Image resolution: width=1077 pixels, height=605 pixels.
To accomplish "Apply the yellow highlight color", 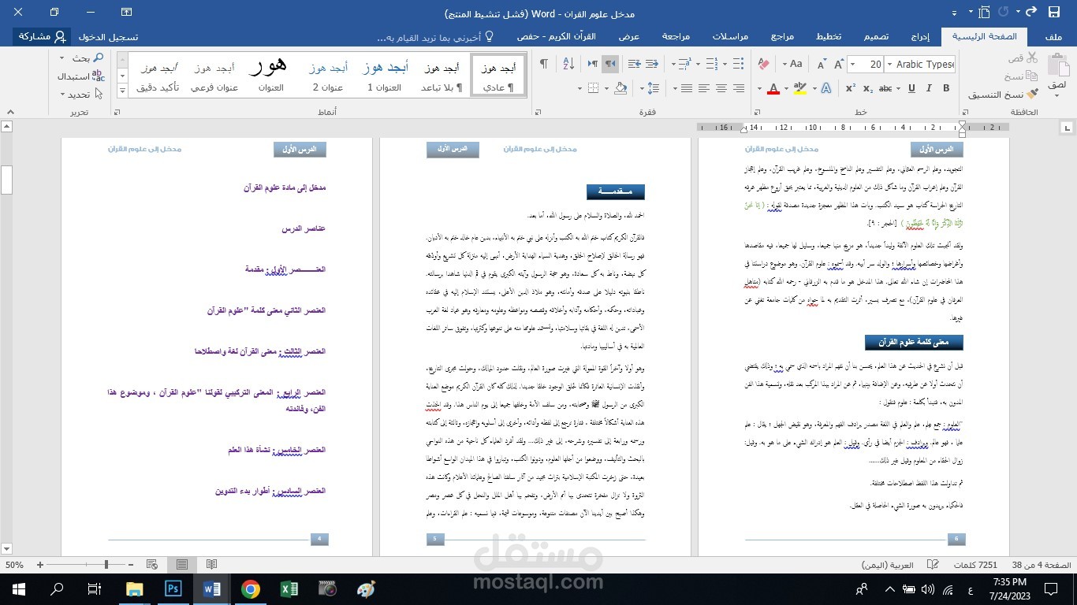I will pos(799,87).
